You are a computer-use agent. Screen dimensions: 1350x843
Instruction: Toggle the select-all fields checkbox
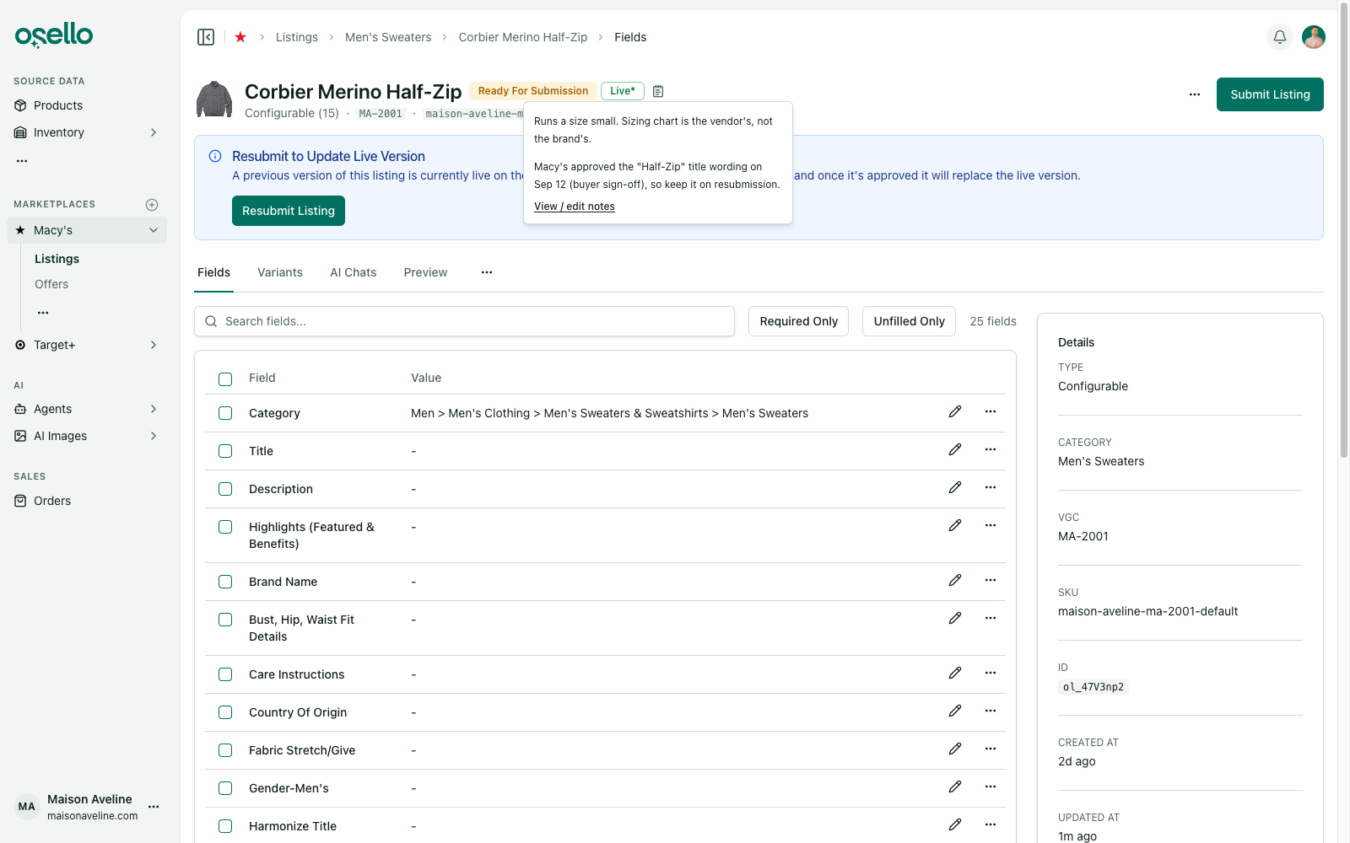pyautogui.click(x=225, y=379)
